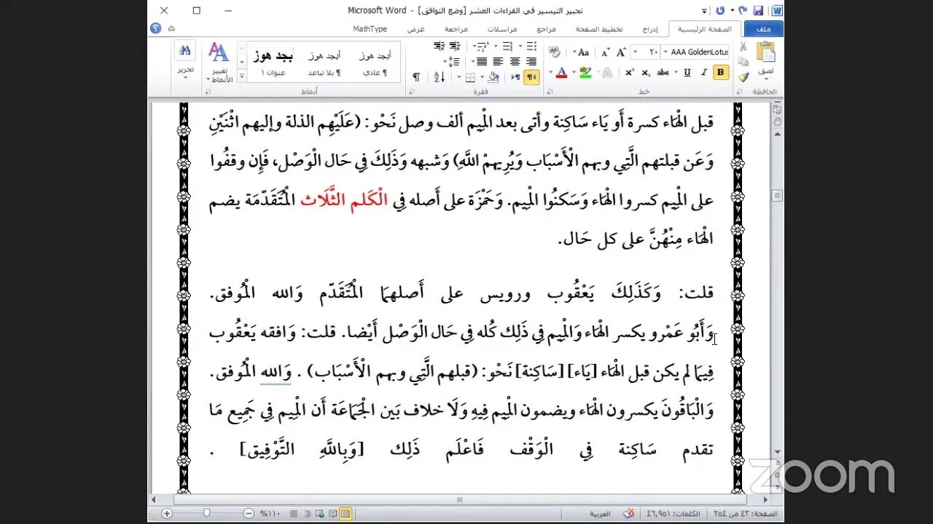The image size is (933, 524).
Task: Open font name combo box AAA GoldenLotus
Action: click(x=696, y=52)
